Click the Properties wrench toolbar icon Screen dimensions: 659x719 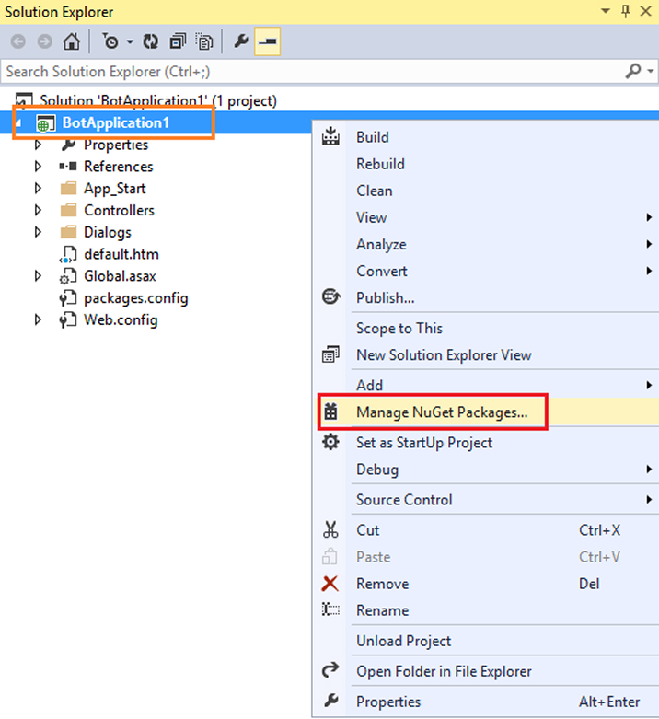click(241, 41)
